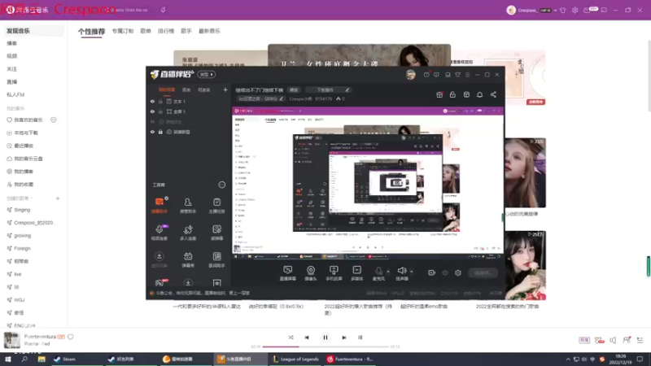Pause the current song

coord(325,338)
